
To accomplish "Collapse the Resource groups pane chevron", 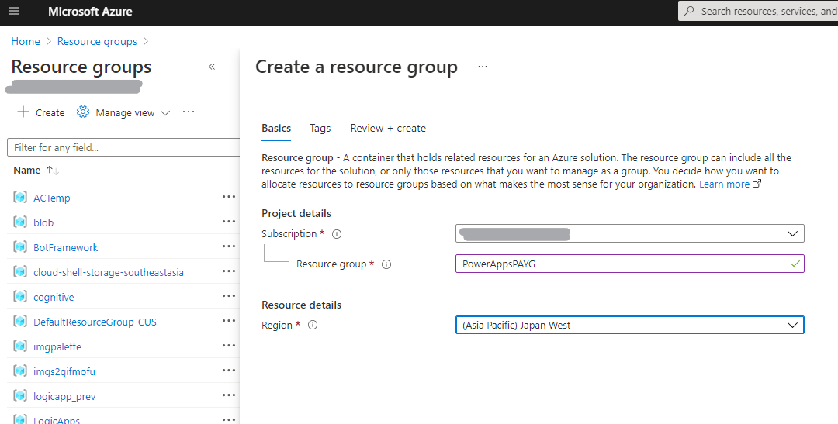I will pos(212,67).
